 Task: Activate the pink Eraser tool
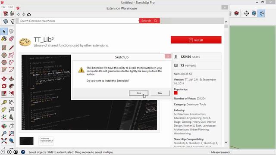11,39
